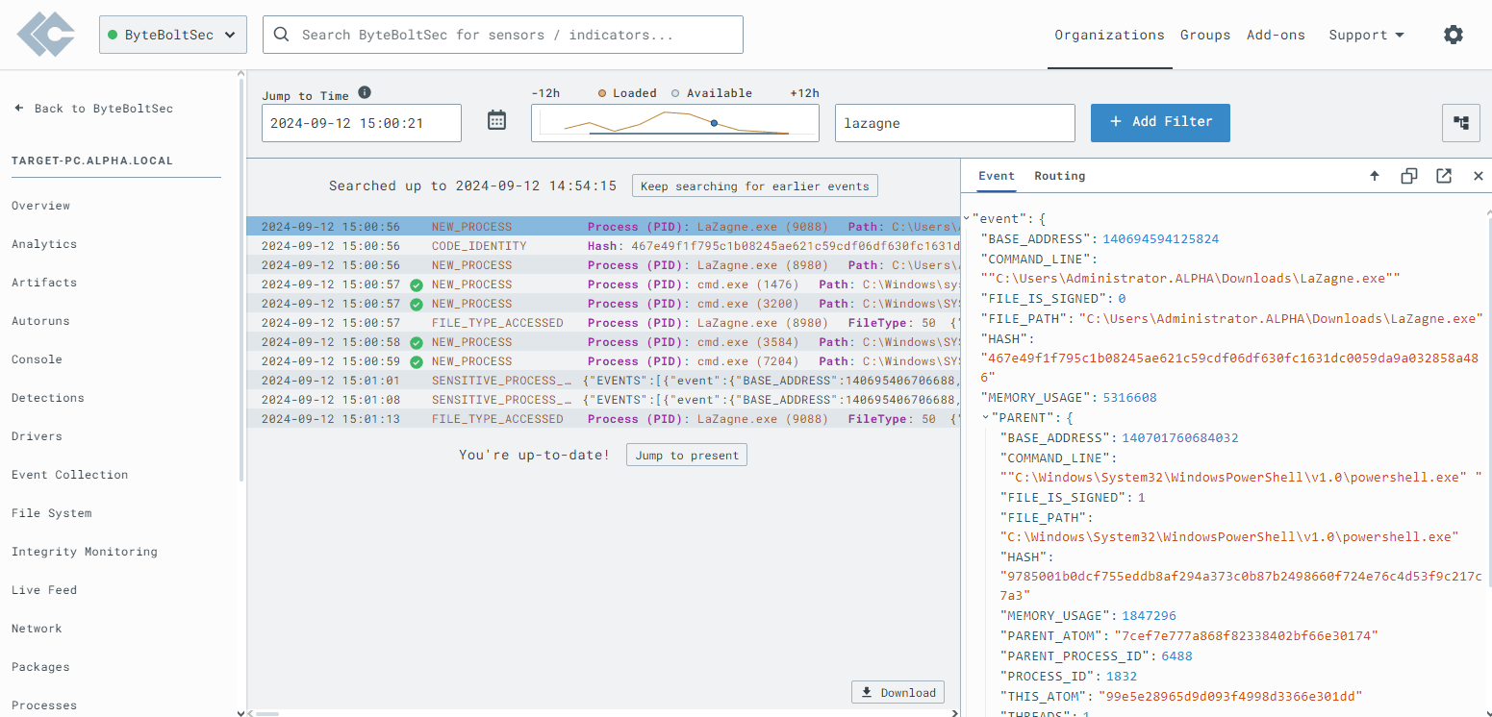This screenshot has height=717, width=1492.
Task: Copy event JSON with the copy icon
Action: coord(1409,176)
